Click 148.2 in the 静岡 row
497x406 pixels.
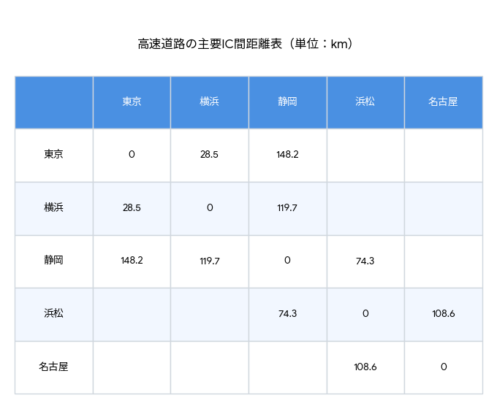coord(132,261)
